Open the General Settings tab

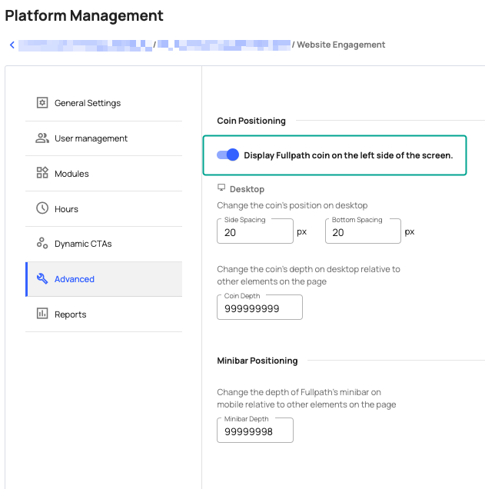87,103
